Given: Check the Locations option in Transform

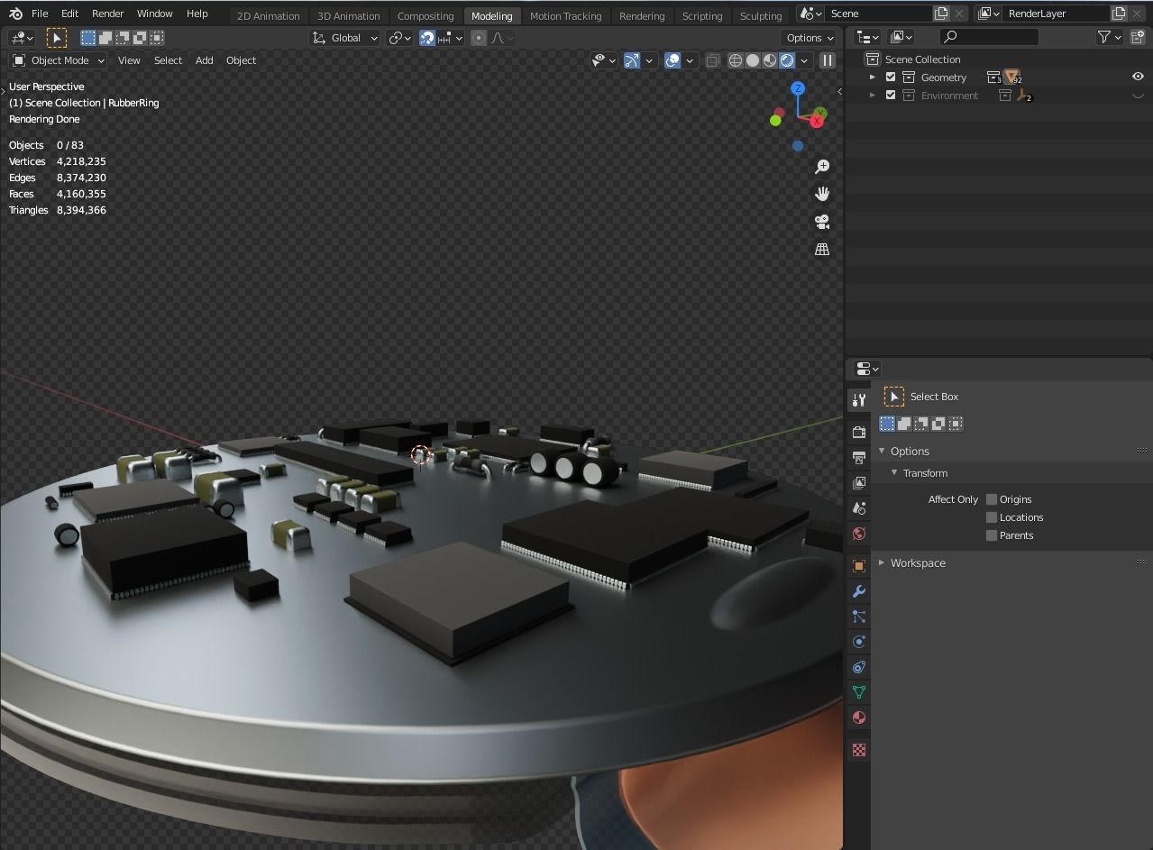Looking at the screenshot, I should [990, 516].
